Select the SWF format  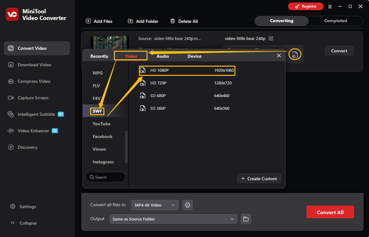pyautogui.click(x=97, y=111)
